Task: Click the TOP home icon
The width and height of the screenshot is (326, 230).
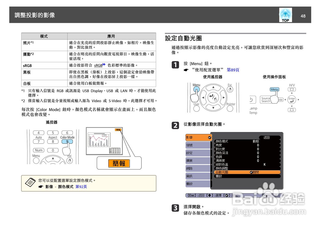Action: (286, 15)
